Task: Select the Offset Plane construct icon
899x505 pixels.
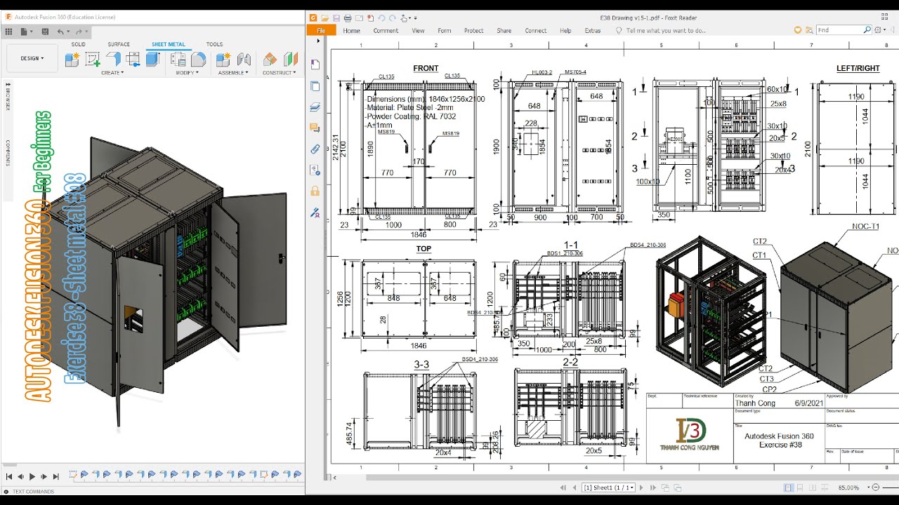Action: 270,60
